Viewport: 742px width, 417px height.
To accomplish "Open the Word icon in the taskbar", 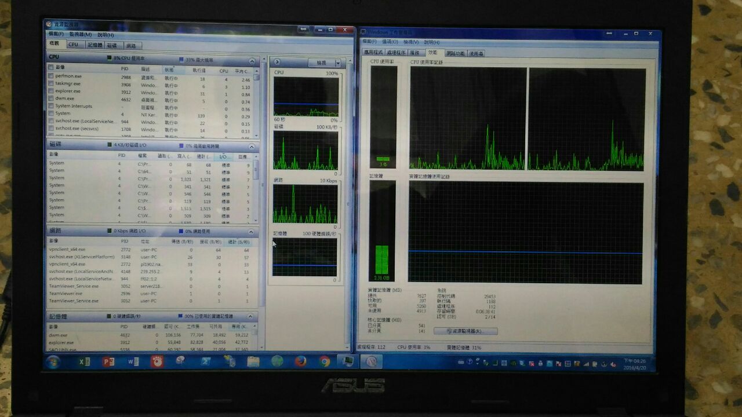I will click(x=133, y=361).
